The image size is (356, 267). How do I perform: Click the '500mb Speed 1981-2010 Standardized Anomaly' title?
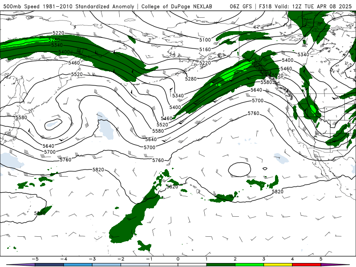pos(69,6)
